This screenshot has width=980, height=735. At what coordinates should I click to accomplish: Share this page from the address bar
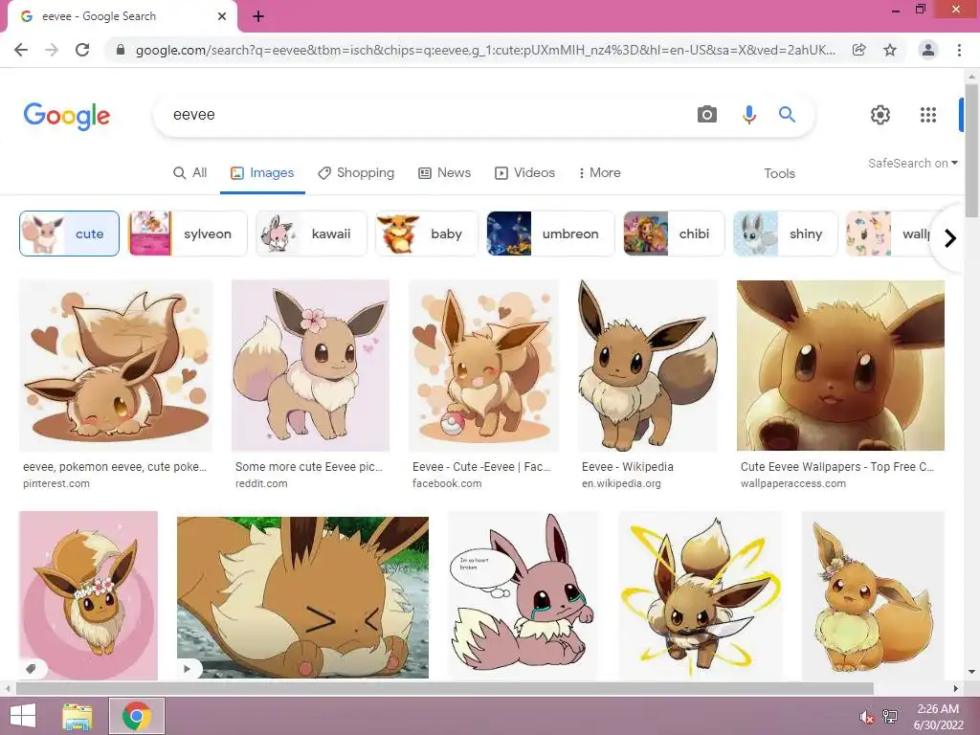tap(859, 50)
